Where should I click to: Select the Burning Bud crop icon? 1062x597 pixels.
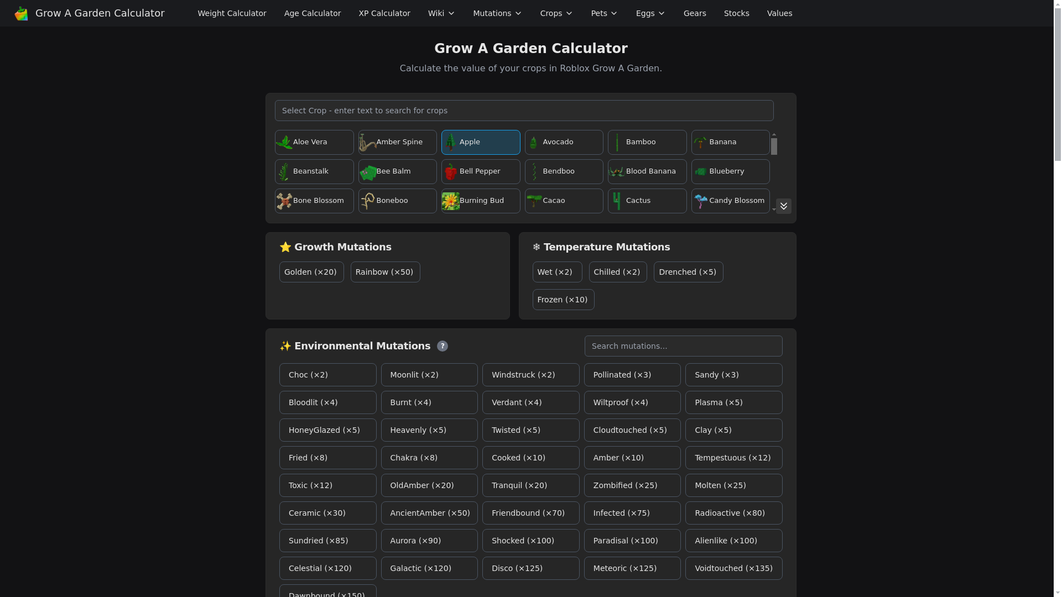click(x=451, y=201)
